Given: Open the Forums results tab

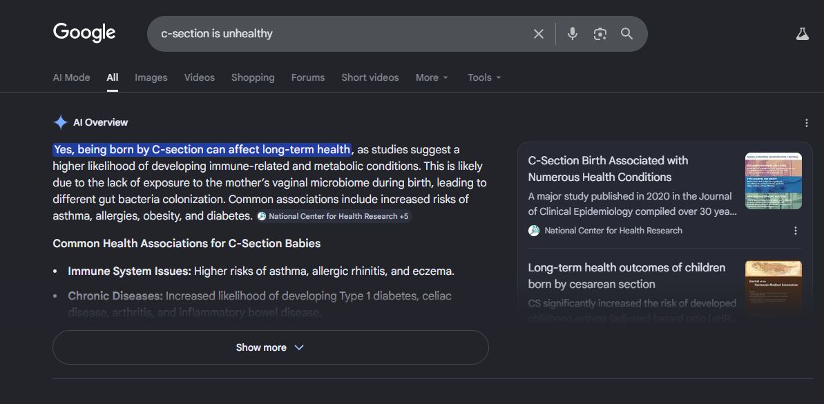Looking at the screenshot, I should pyautogui.click(x=307, y=77).
